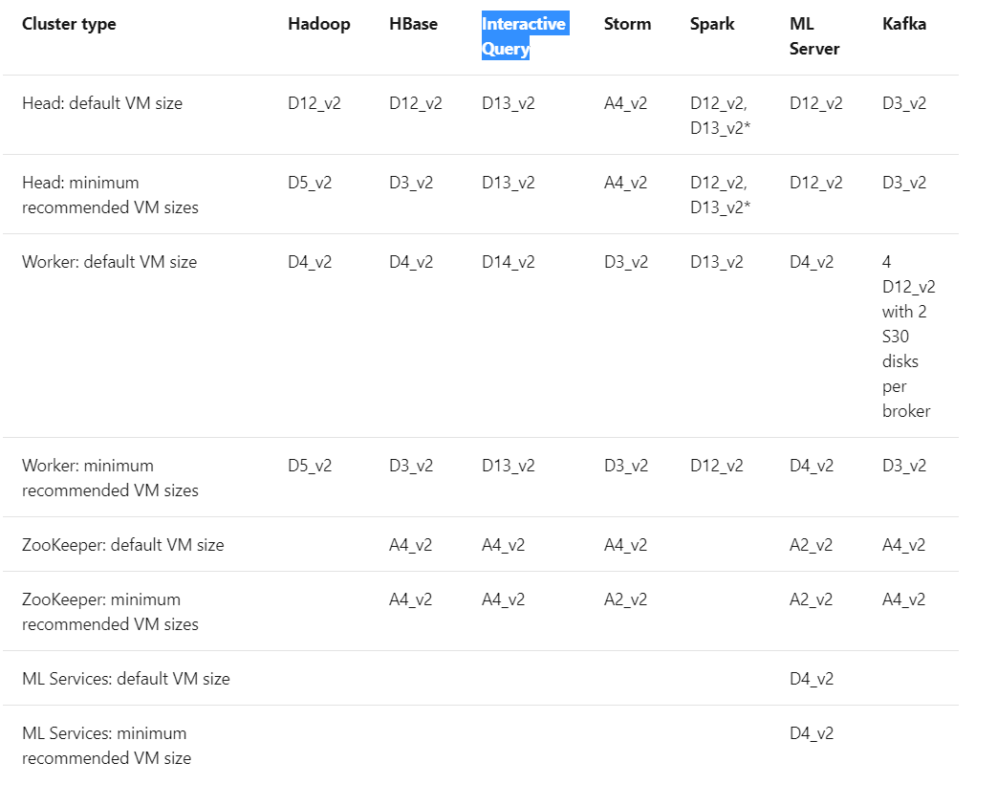Click the A4_v2 cell under Storm head default
This screenshot has width=997, height=806.
click(625, 102)
